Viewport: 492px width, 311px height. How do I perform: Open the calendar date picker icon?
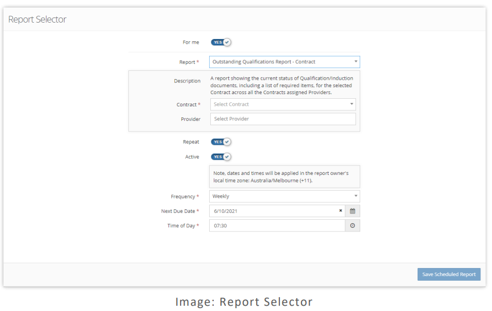352,211
